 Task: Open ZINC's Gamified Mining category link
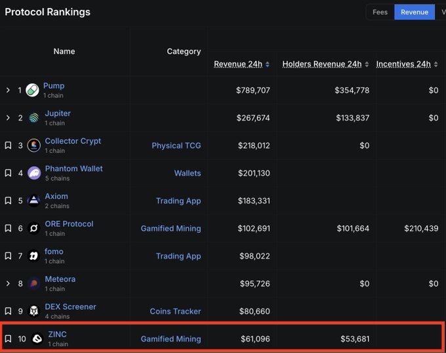pyautogui.click(x=171, y=339)
